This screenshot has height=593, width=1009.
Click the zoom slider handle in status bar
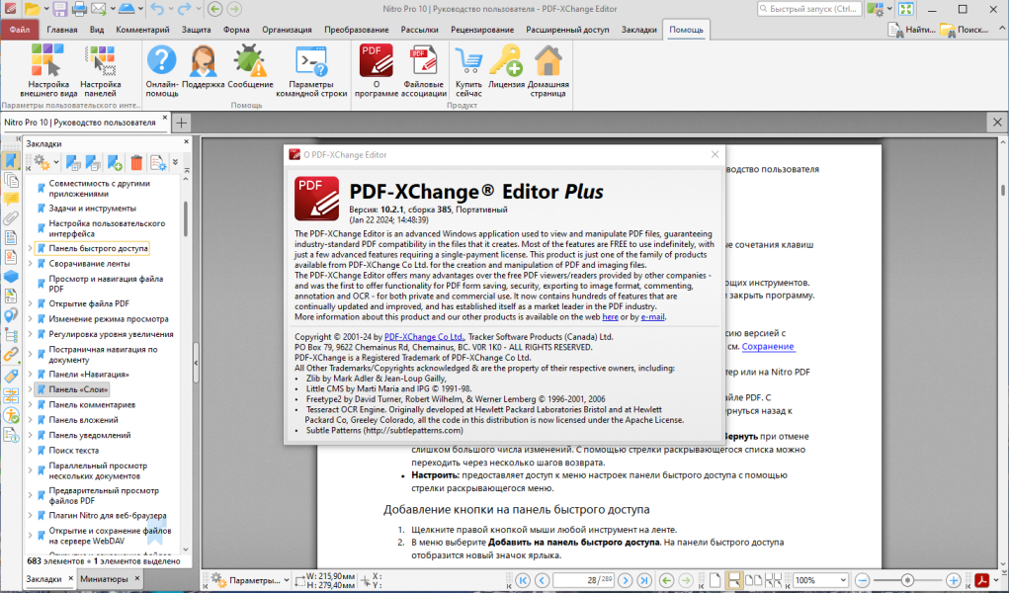907,580
